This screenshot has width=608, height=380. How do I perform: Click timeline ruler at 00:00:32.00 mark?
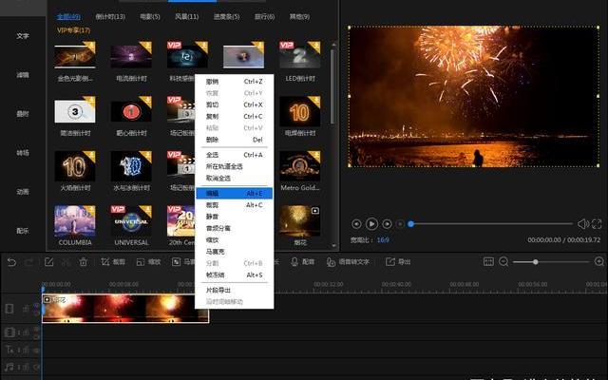click(329, 285)
